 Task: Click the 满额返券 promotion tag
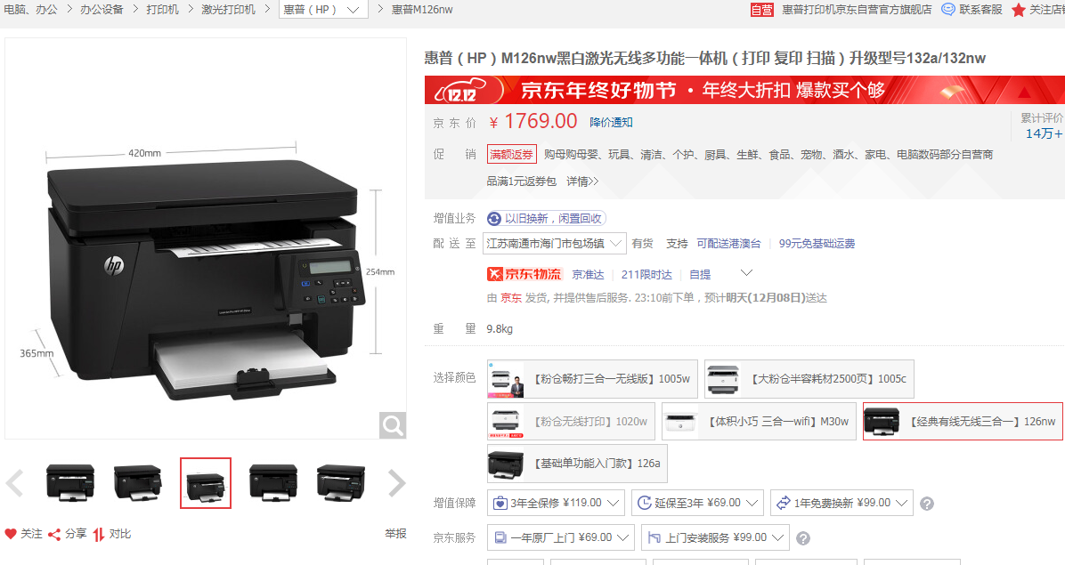pyautogui.click(x=511, y=154)
